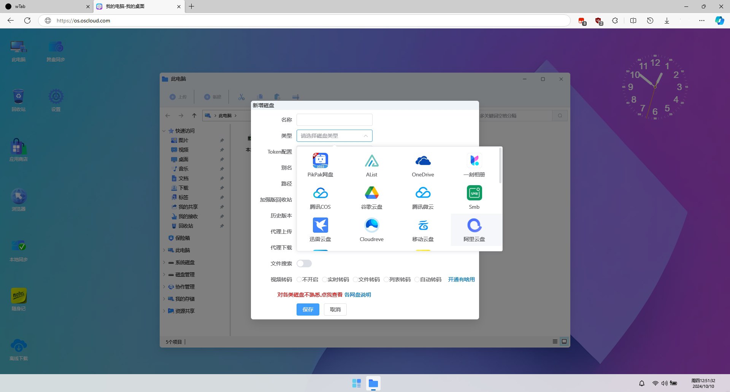The image size is (730, 392).
Task: Expand the 磁盘管理 tree node
Action: 164,275
